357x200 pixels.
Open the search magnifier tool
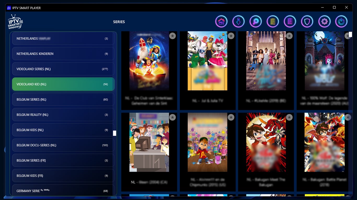pos(256,21)
